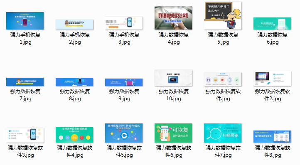Image resolution: width=300 pixels, height=165 pixels.
Task: Select the teal banner 强力数据恢复6.jpg
Action: [x=272, y=23]
